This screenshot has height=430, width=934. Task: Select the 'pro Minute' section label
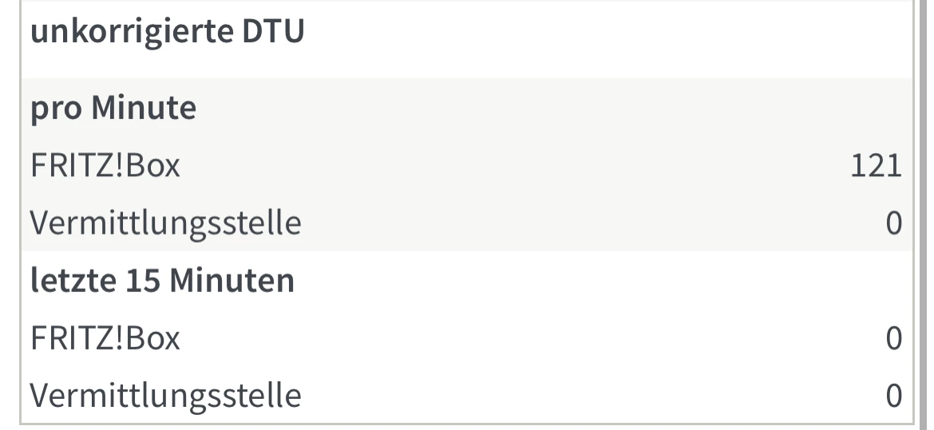(x=113, y=108)
